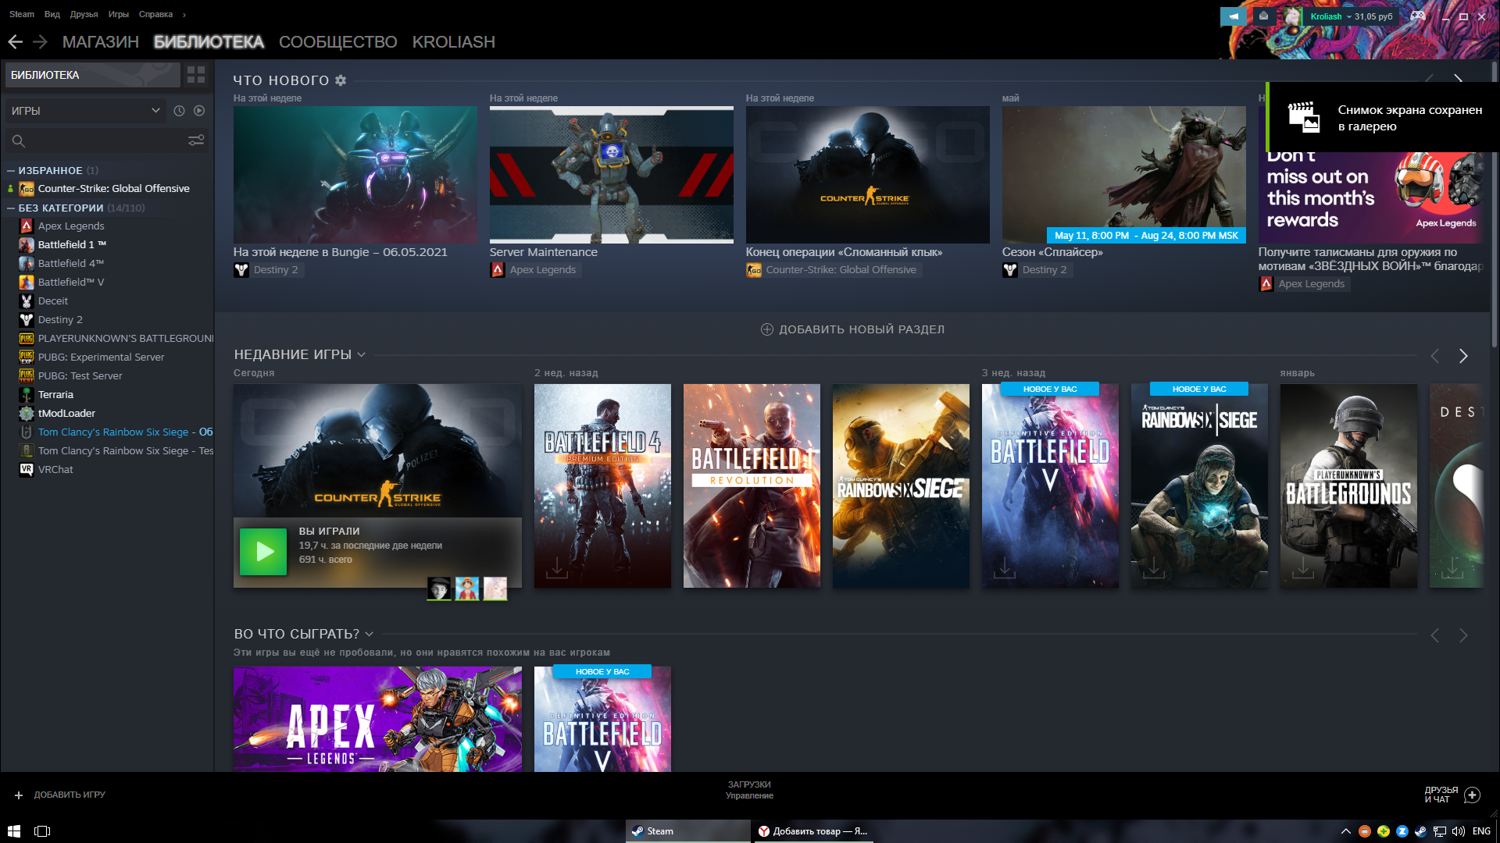
Task: Click БИБЛИОТЕКА home button in sidebar
Action: click(x=92, y=75)
